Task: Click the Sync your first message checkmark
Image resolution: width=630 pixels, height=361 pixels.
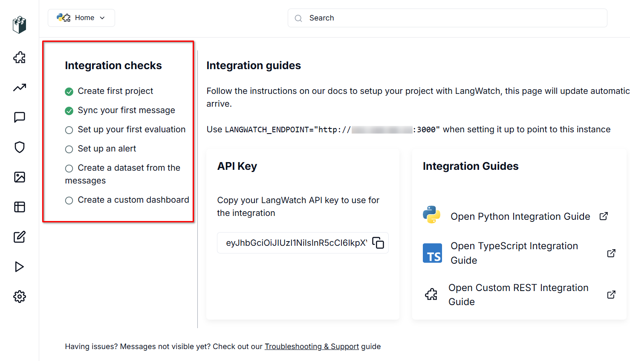Action: pyautogui.click(x=69, y=111)
